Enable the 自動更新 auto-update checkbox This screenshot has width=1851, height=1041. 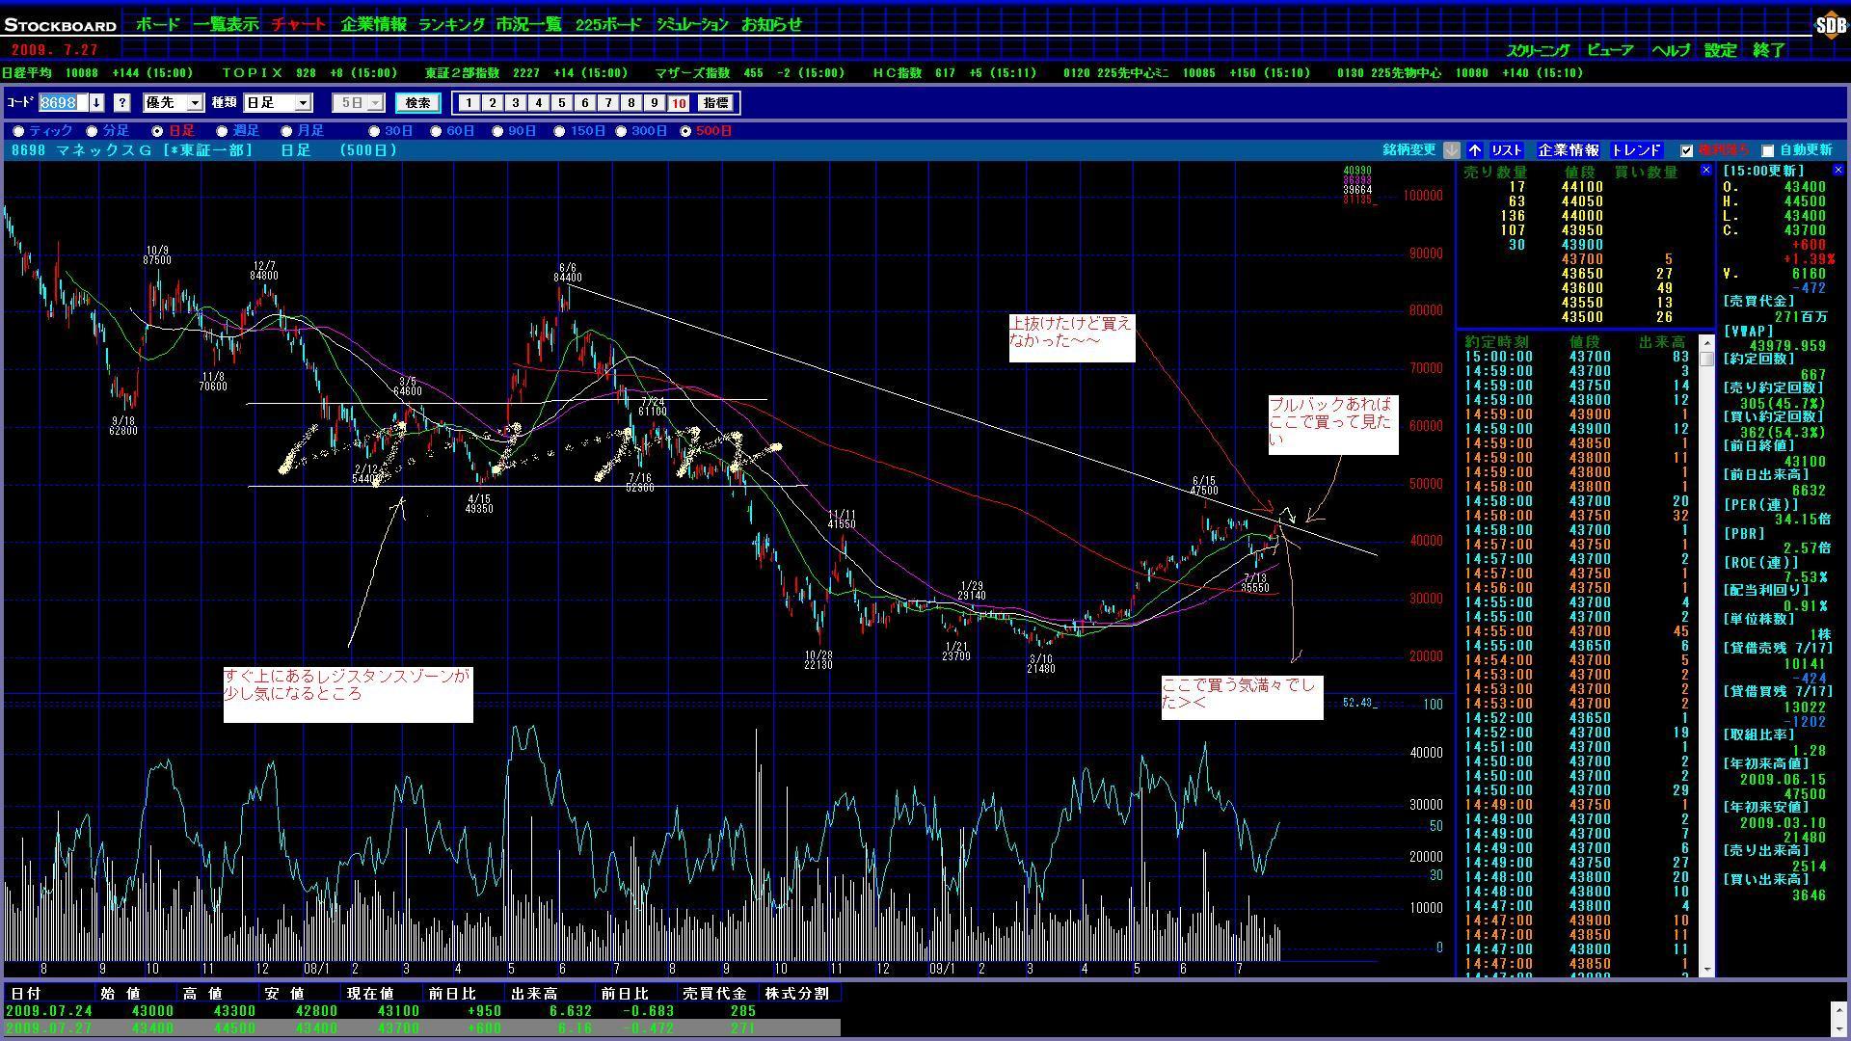coord(1767,150)
